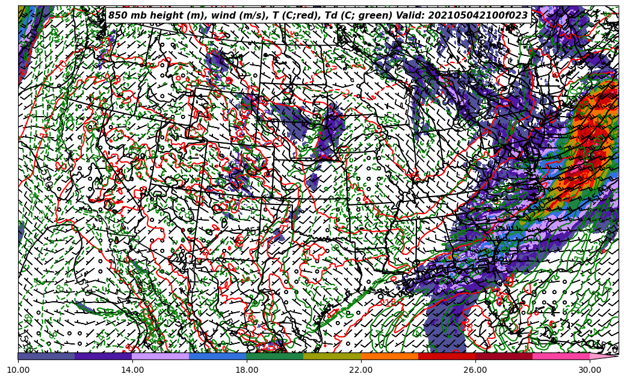This screenshot has width=624, height=380.
Task: Click the 22.00 colorbar tick label
Action: (361, 370)
